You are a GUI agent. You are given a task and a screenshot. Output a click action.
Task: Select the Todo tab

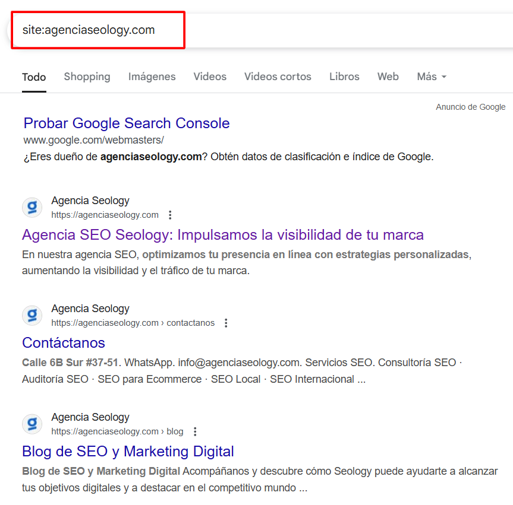34,77
